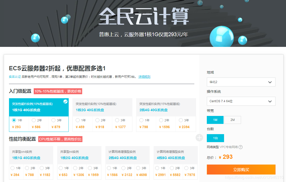Select 1年 radio priced ¥653
This screenshot has width=286, height=182.
point(60,168)
